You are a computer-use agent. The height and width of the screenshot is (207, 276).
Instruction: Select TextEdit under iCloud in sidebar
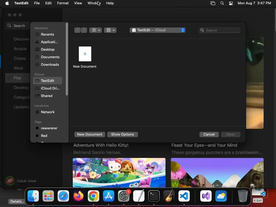coord(47,81)
